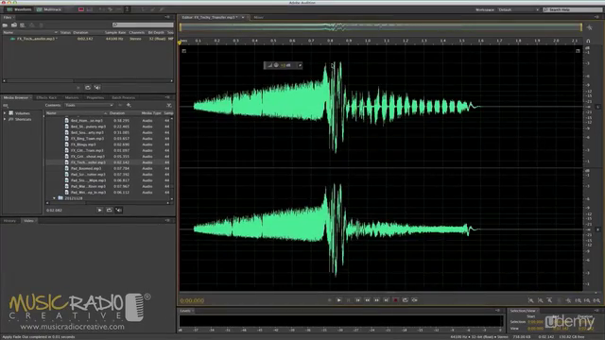This screenshot has width=605, height=340.
Task: Switch to Multitrack editor view
Action: [49, 9]
